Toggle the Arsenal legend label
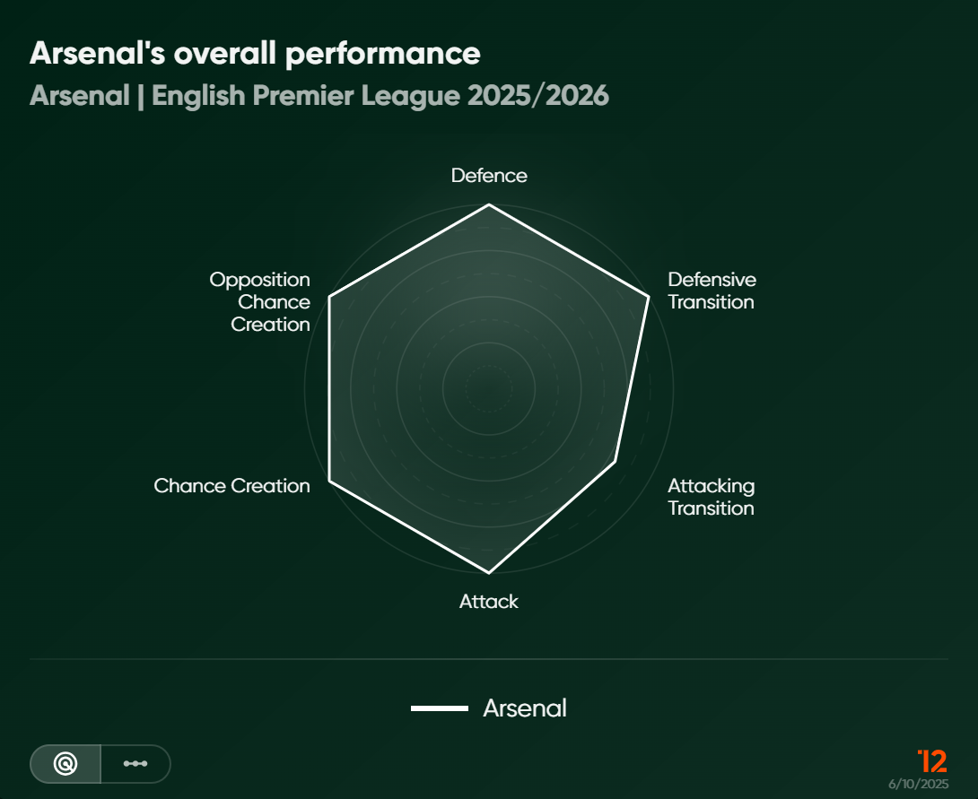The height and width of the screenshot is (799, 978). click(525, 708)
